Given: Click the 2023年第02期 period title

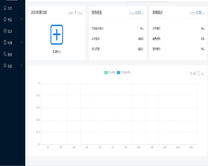Looking at the screenshot, I should pyautogui.click(x=39, y=12).
